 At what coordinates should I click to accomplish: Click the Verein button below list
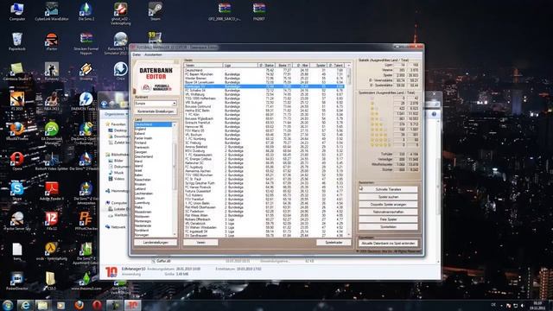click(x=200, y=243)
